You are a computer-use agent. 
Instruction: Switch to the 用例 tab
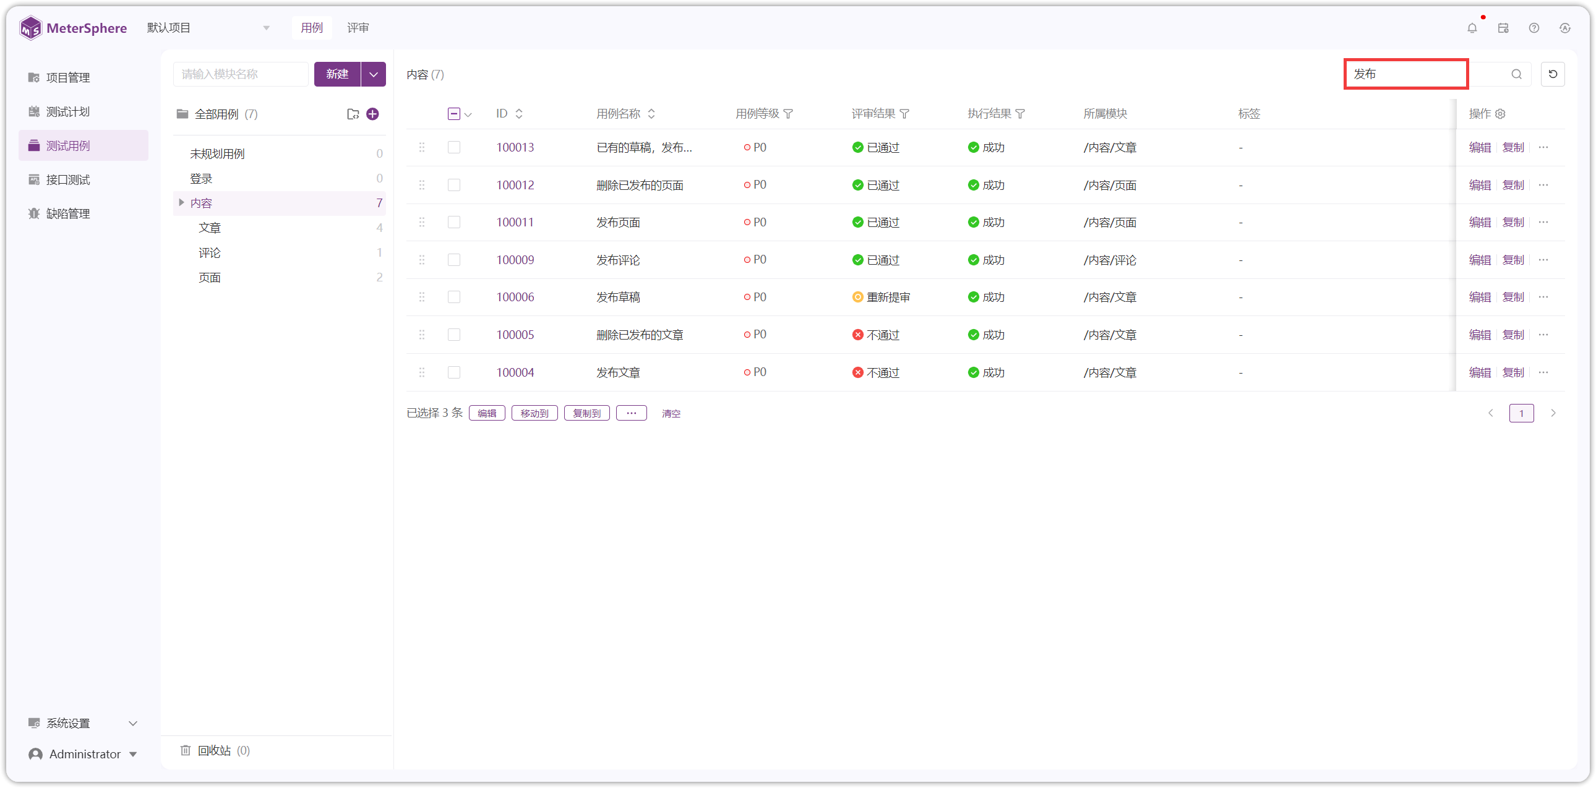(x=312, y=28)
